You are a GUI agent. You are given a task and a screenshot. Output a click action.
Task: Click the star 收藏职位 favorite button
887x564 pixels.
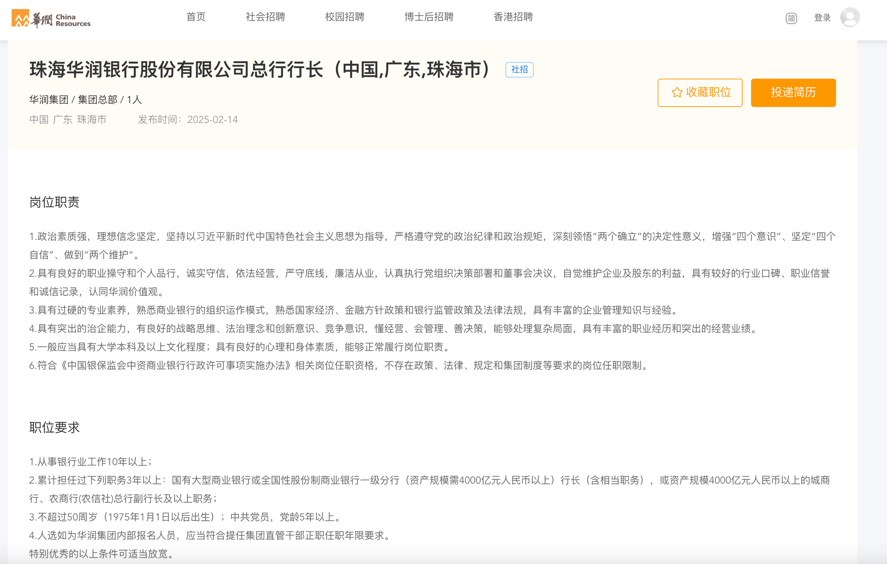(x=699, y=92)
